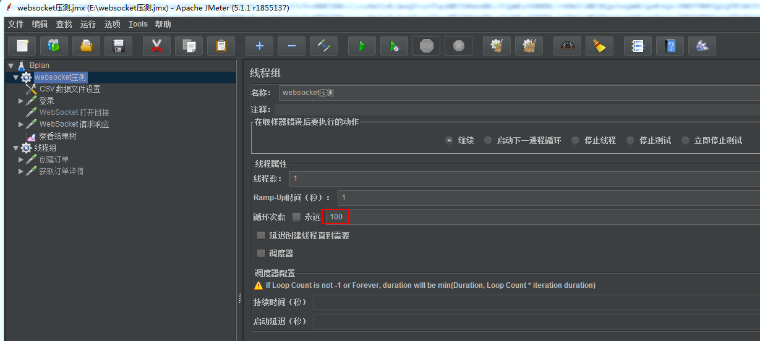Click the Clear all results icon
This screenshot has height=341, width=760.
tap(529, 46)
